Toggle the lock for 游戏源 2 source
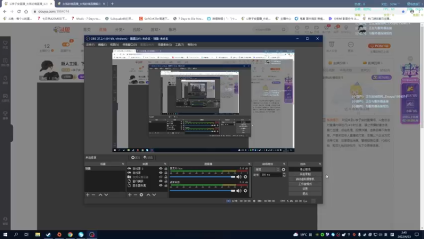This screenshot has width=424, height=239. pyautogui.click(x=166, y=168)
